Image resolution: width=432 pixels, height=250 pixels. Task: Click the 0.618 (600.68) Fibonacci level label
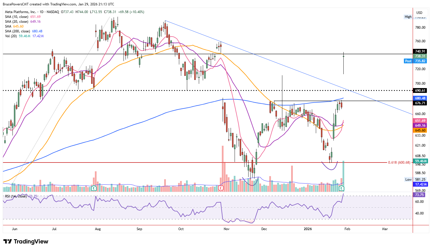[399, 163]
